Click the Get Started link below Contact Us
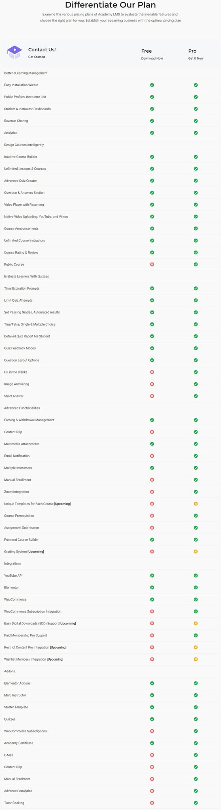This screenshot has height=810, width=221. click(37, 57)
